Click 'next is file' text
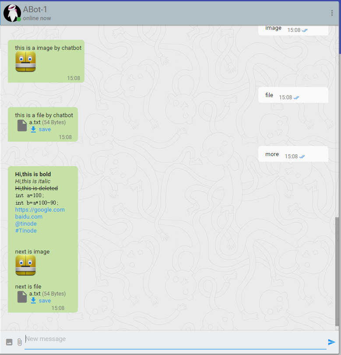Viewport: 341px width, 355px height. pyautogui.click(x=28, y=287)
